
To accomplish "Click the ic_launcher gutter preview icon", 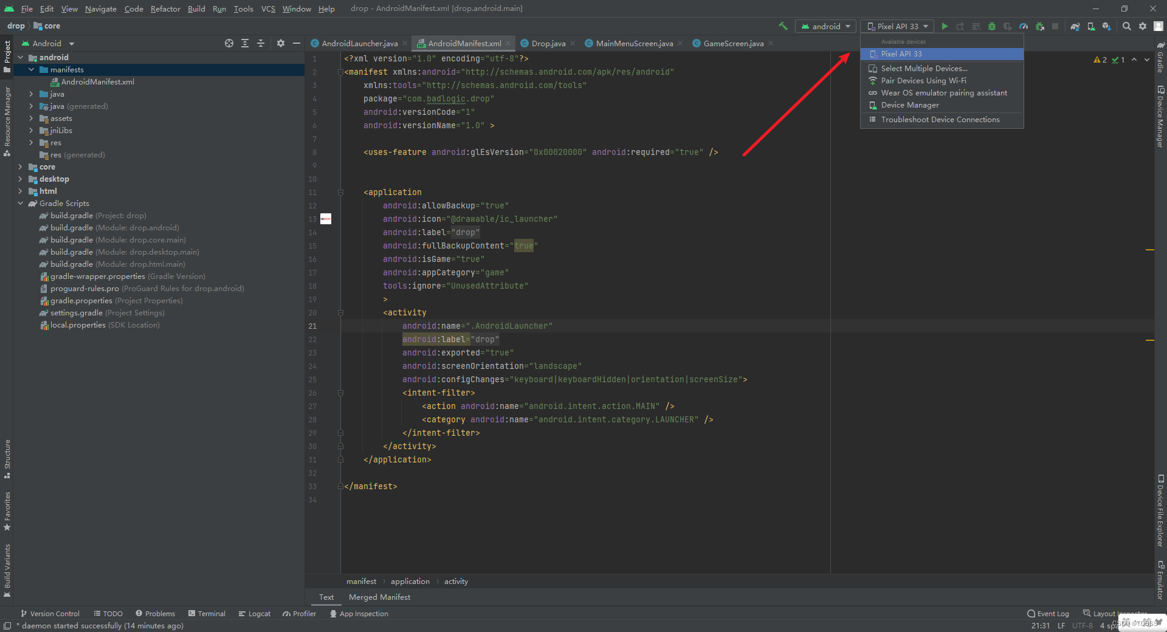I will 326,219.
